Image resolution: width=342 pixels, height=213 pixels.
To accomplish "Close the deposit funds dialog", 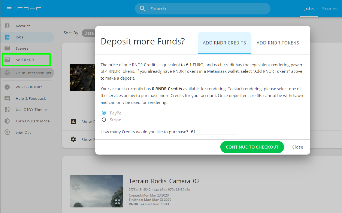I will [x=297, y=147].
